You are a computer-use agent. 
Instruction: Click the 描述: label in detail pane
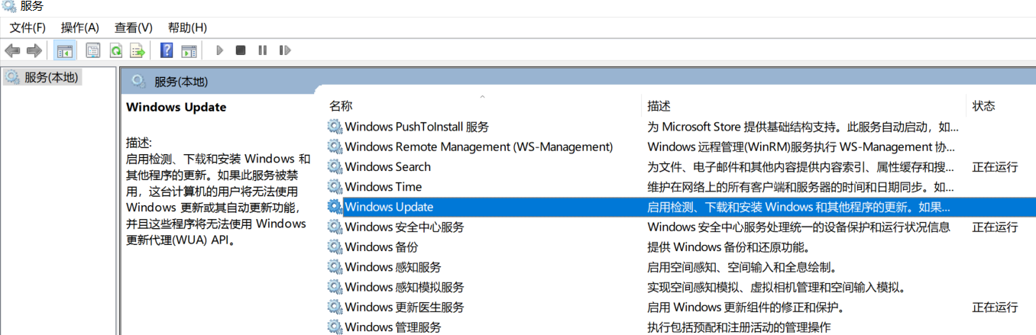[x=139, y=143]
